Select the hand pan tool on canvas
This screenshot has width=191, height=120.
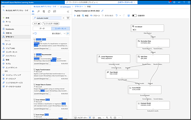[x=90, y=118]
